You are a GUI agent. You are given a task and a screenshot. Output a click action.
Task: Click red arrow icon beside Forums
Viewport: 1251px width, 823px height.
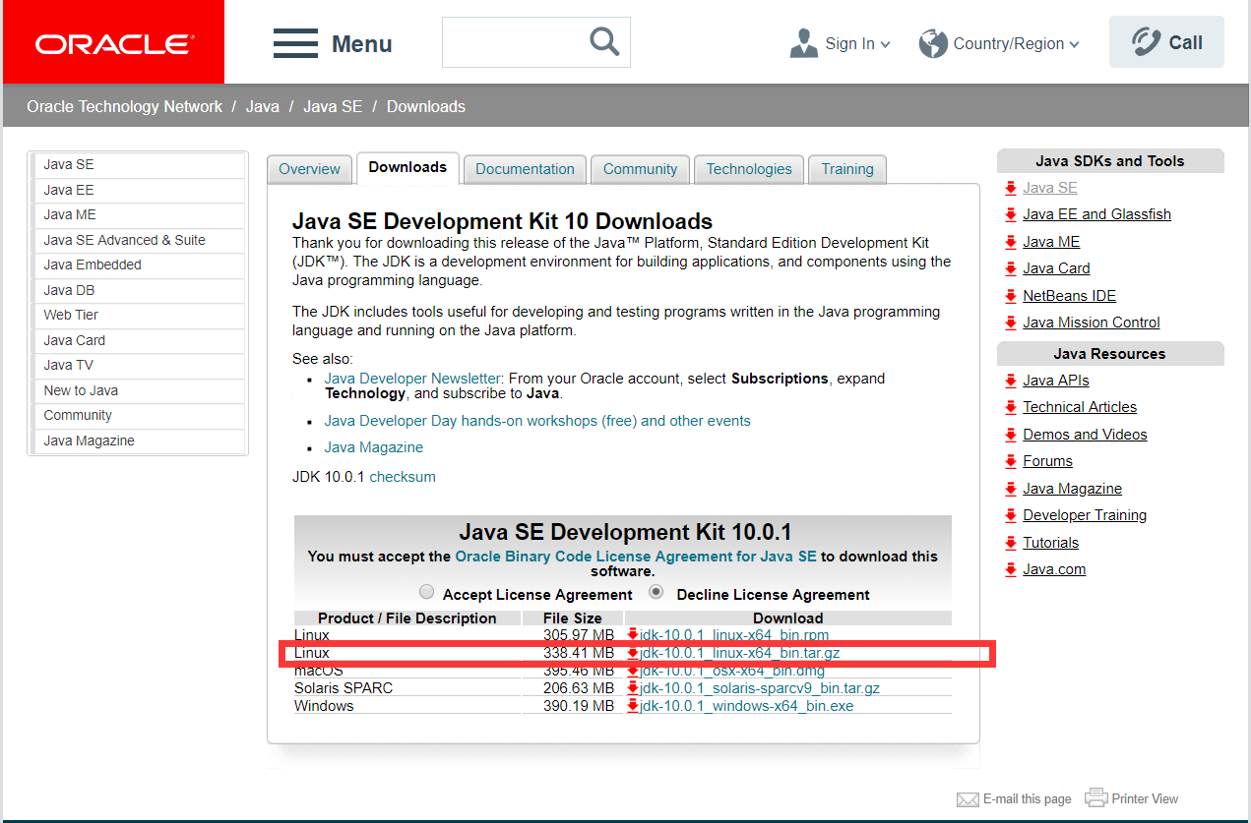point(1011,461)
